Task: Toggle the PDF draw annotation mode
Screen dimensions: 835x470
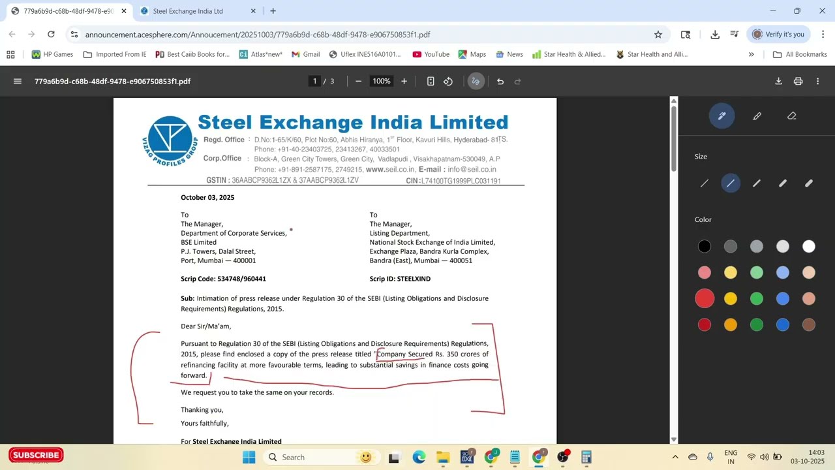Action: point(476,82)
